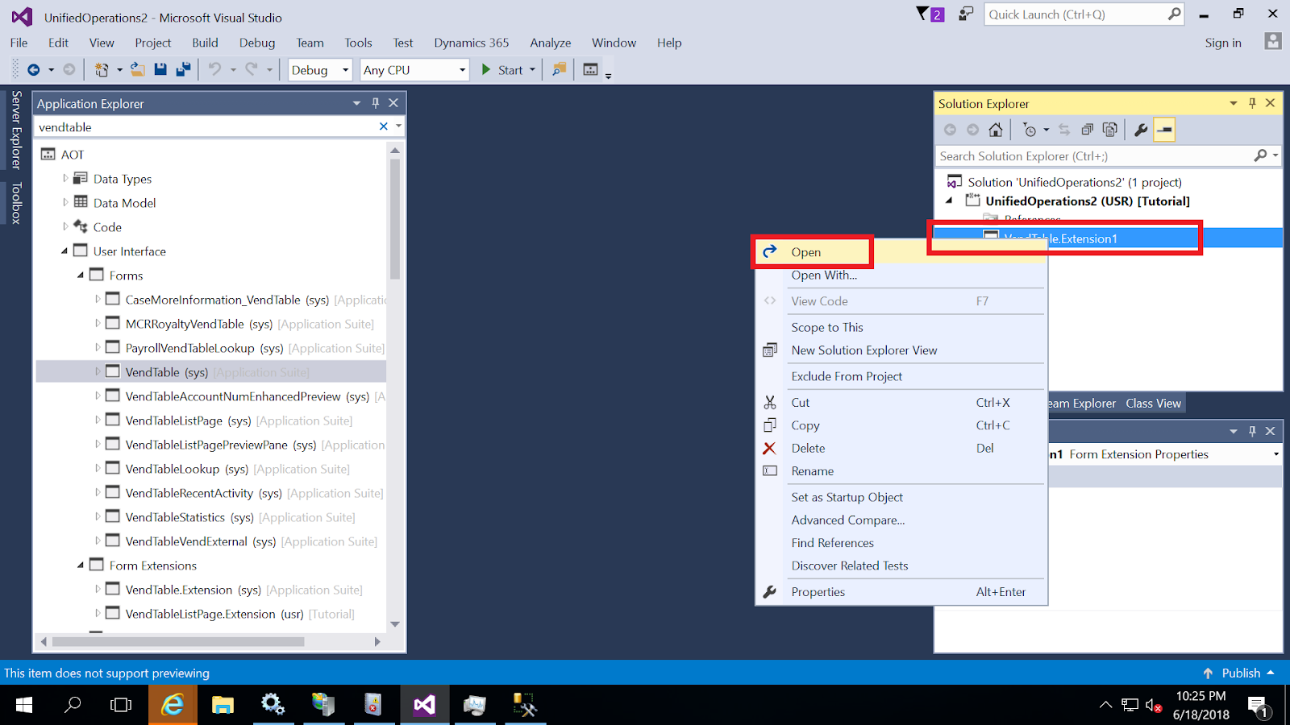
Task: Collapse All items in Solution Explorer
Action: click(x=1088, y=130)
